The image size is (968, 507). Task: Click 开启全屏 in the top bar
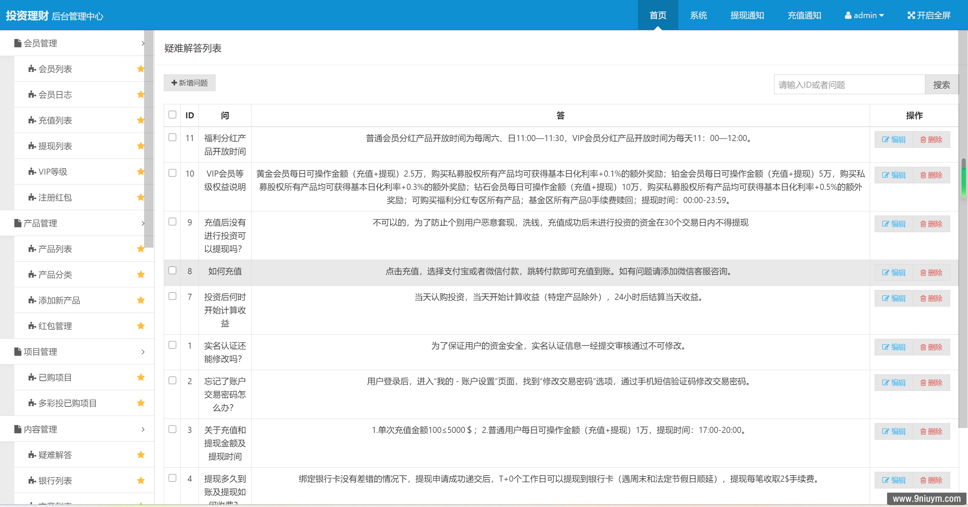pos(929,15)
